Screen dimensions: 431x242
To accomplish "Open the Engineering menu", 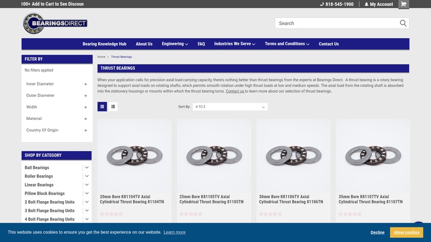I will coord(175,44).
